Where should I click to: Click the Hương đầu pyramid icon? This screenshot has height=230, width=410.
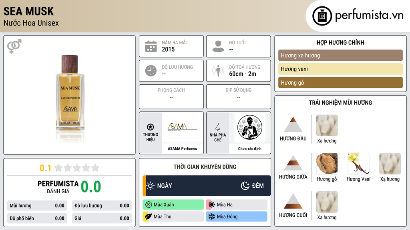(x=293, y=125)
